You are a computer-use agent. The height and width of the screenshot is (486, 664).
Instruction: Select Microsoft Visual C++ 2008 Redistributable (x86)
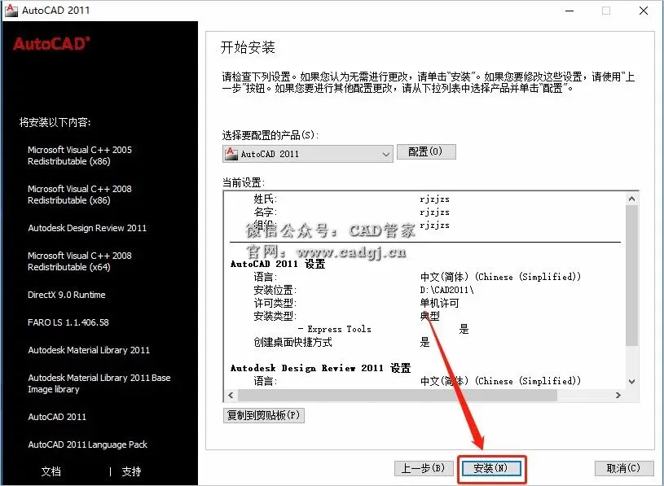[80, 195]
